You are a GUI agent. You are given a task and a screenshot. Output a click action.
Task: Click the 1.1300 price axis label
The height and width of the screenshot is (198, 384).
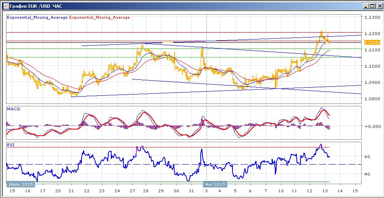click(x=372, y=17)
